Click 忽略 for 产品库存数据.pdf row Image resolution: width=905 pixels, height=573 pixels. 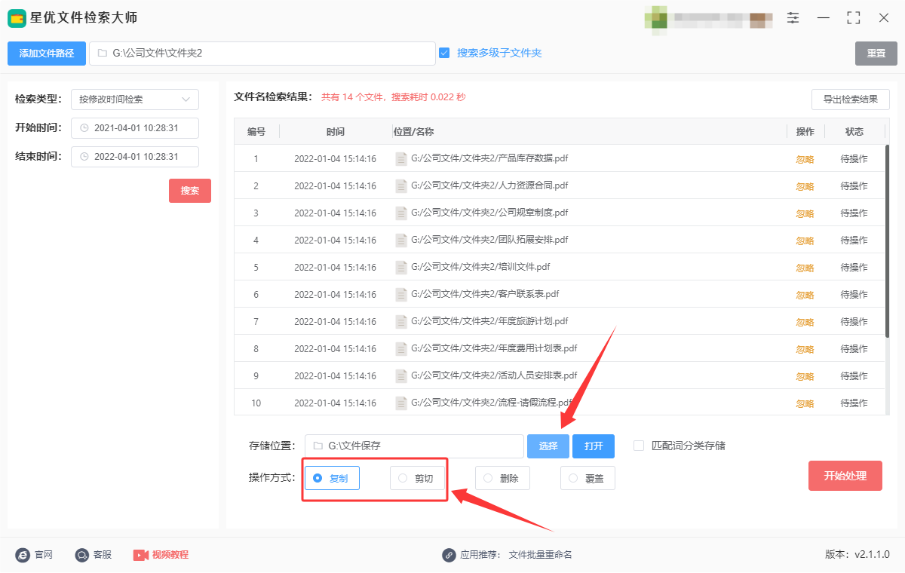(805, 159)
